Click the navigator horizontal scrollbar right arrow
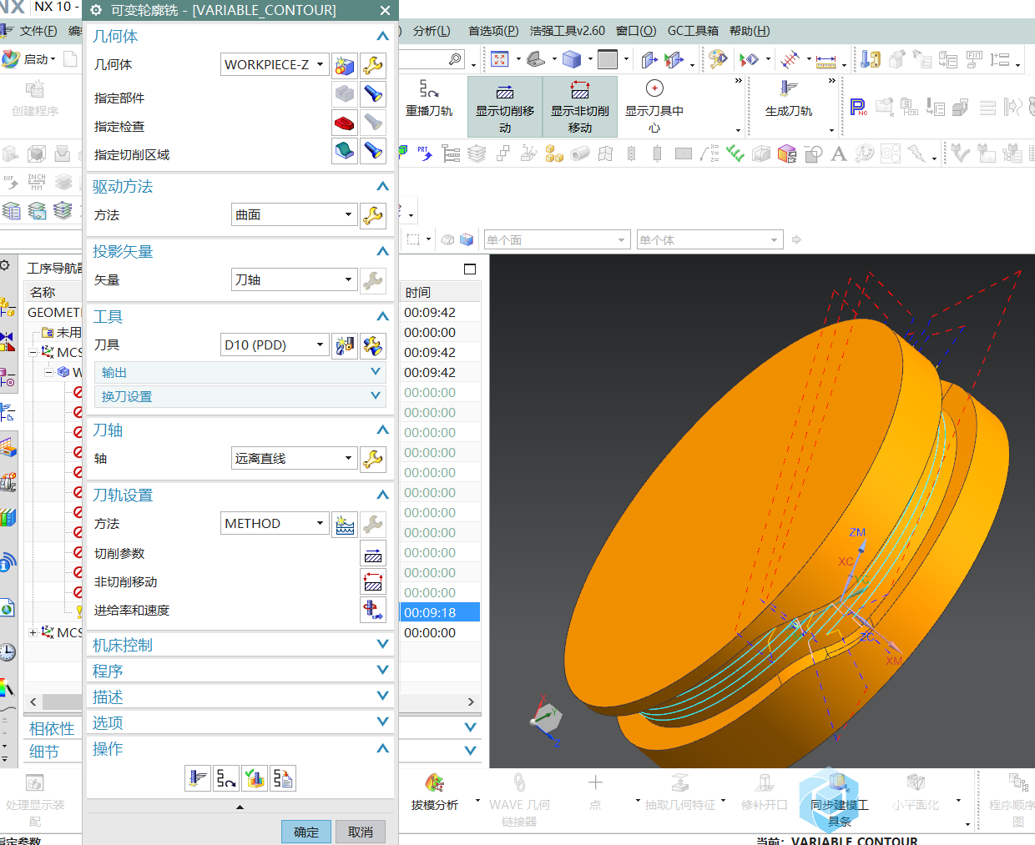 coord(471,702)
